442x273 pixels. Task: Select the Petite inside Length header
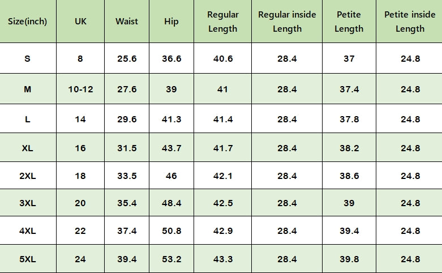pyautogui.click(x=410, y=22)
